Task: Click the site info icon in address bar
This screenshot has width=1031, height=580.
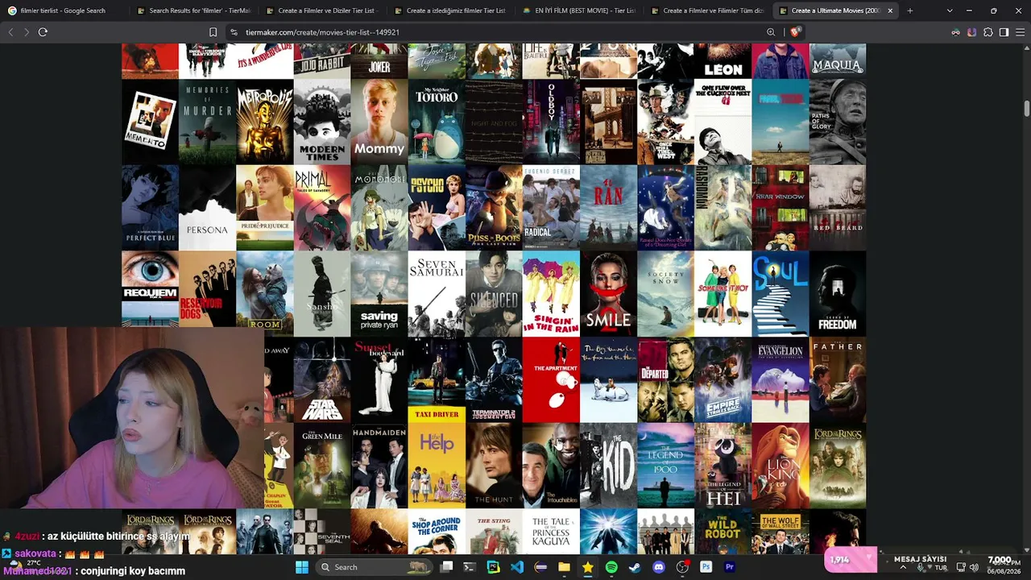Action: pos(234,32)
